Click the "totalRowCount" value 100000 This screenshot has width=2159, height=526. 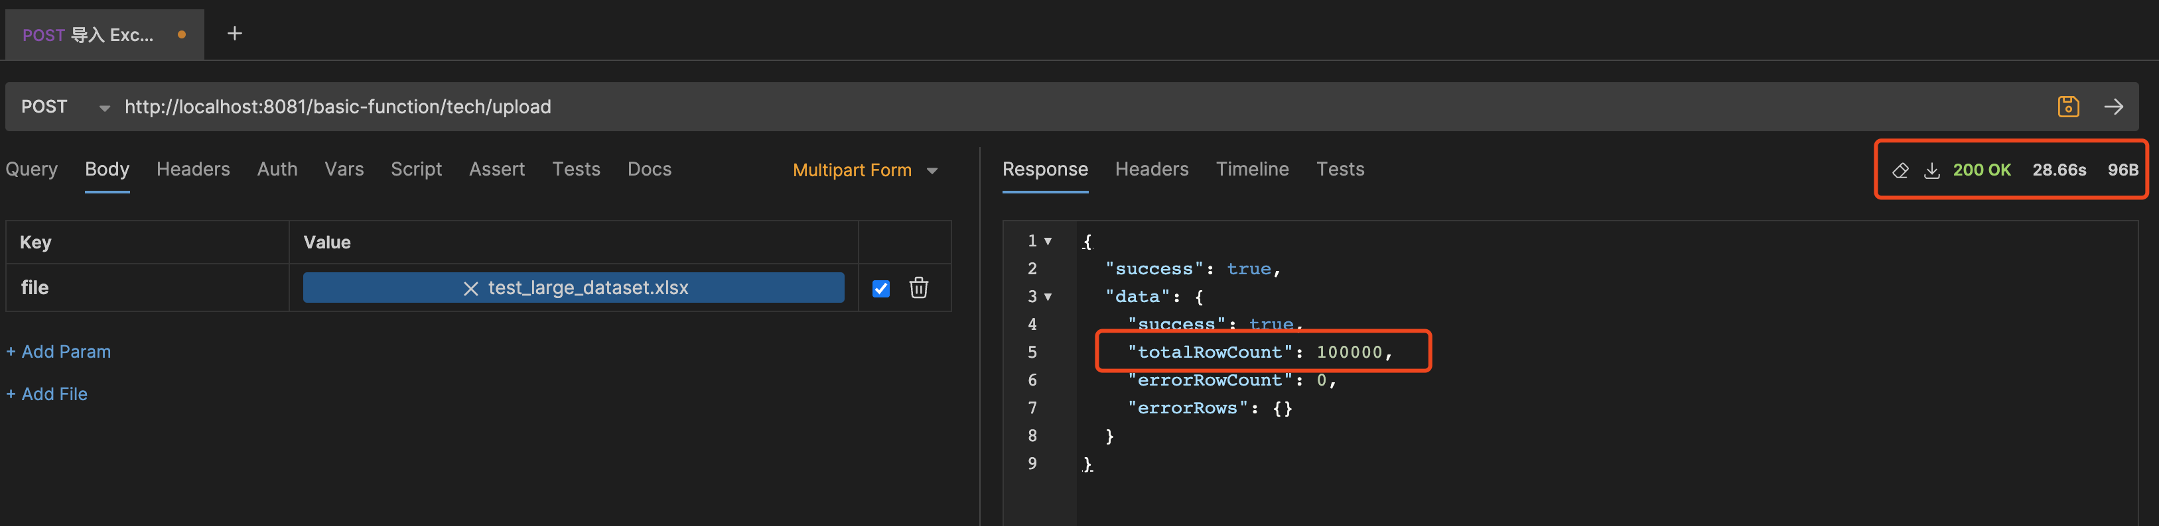(x=1348, y=352)
